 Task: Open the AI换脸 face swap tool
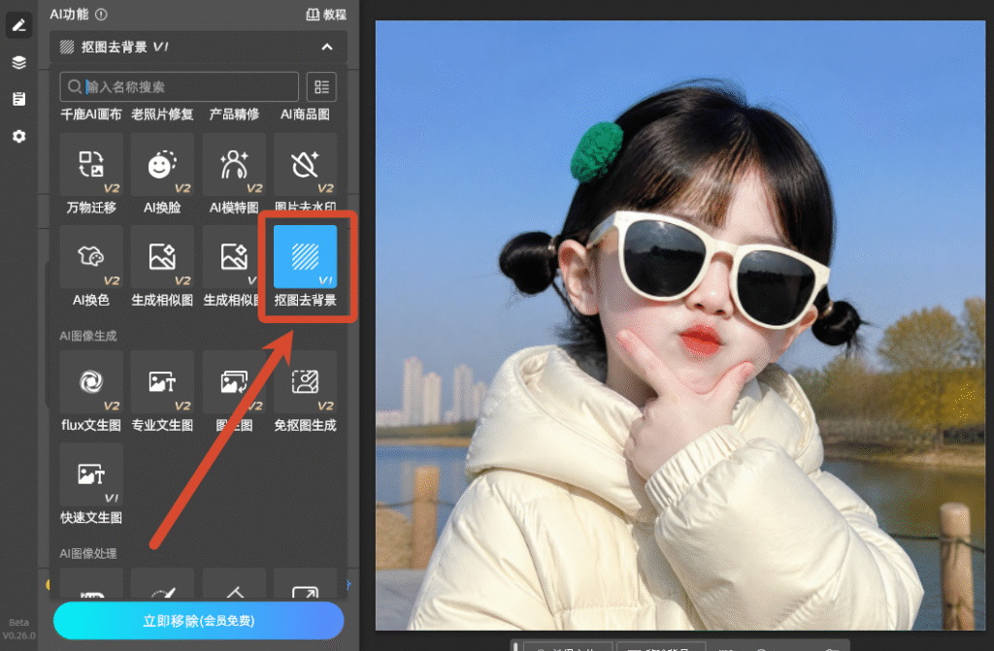tap(162, 165)
